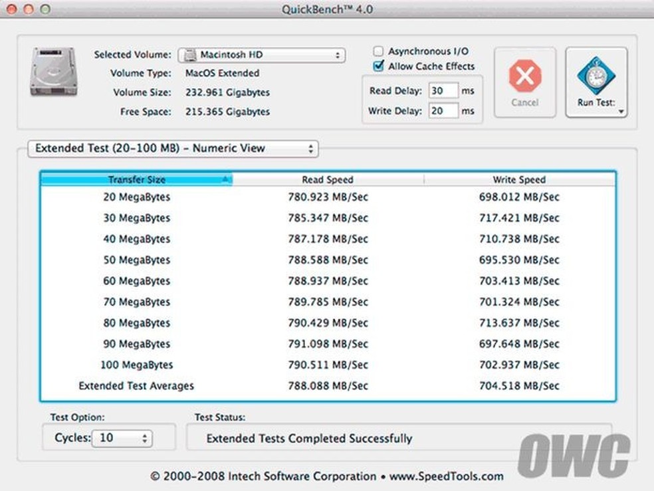The width and height of the screenshot is (654, 491).
Task: Uncheck Allow Cache Effects
Action: pos(378,66)
